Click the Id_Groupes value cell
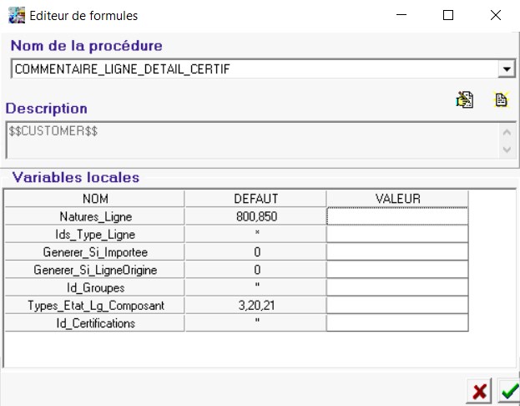The width and height of the screenshot is (520, 406). (396, 287)
